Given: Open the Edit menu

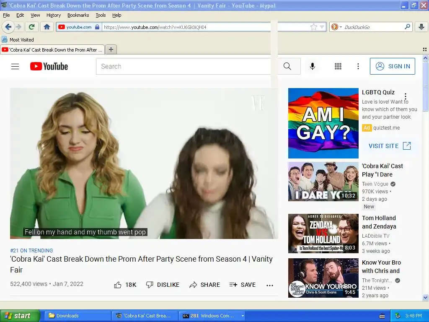Looking at the screenshot, I should coord(20,15).
